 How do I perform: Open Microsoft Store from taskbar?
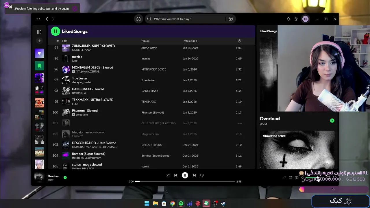click(x=164, y=203)
